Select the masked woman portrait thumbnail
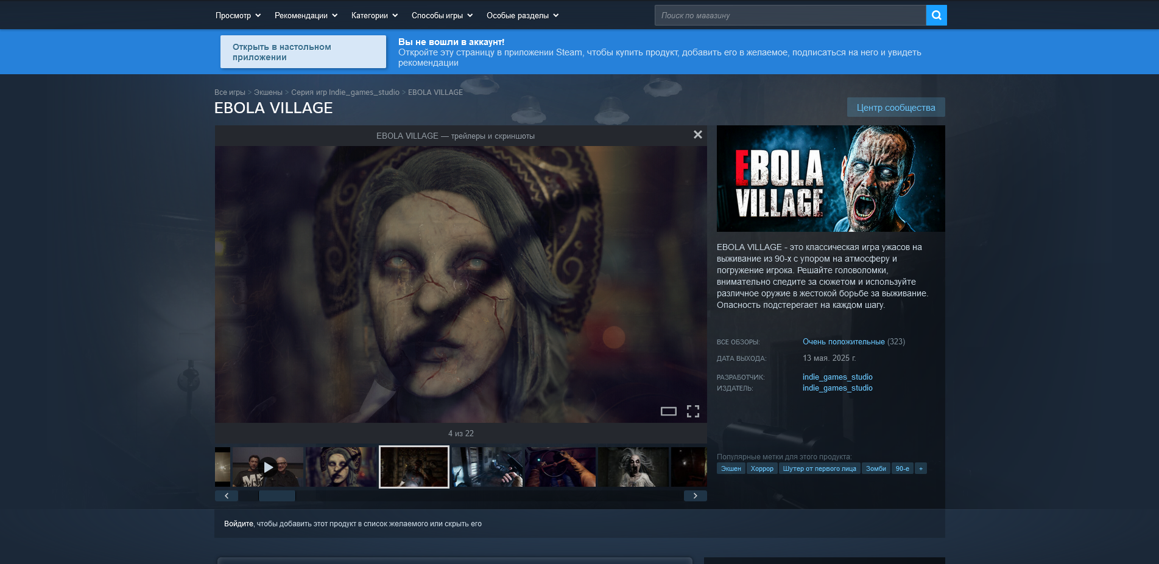This screenshot has width=1159, height=564. pyautogui.click(x=341, y=467)
